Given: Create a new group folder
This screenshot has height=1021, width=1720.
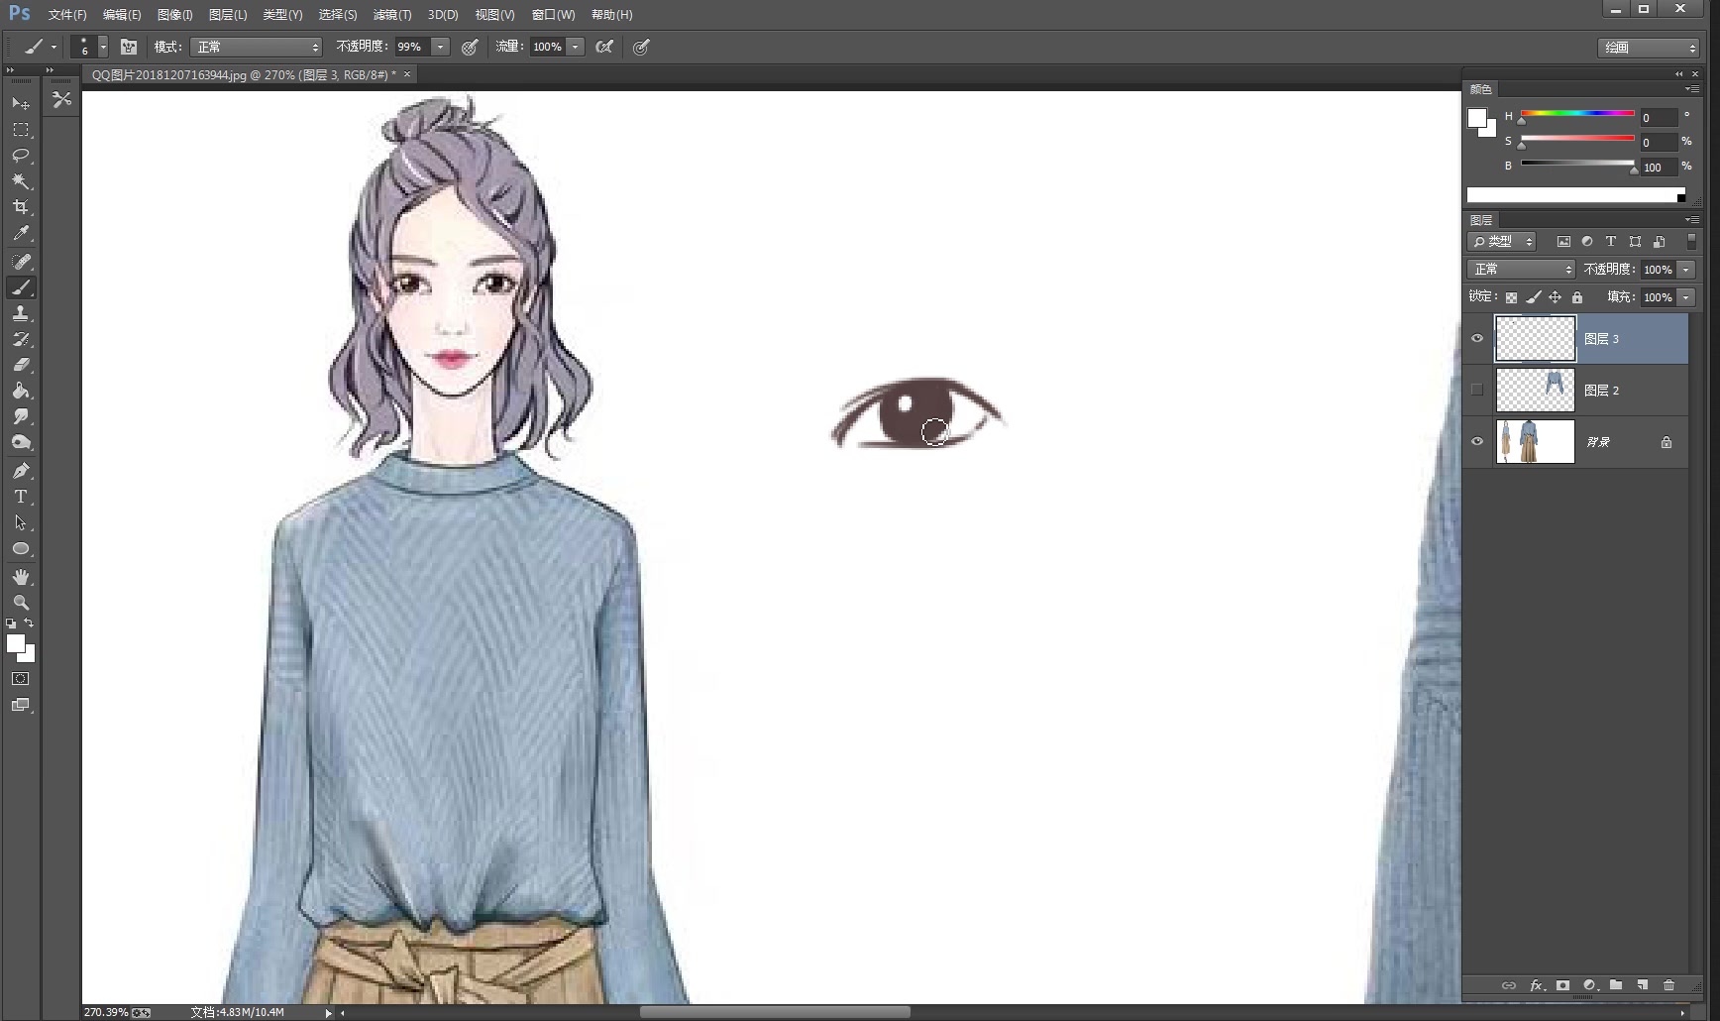Looking at the screenshot, I should click(x=1616, y=985).
